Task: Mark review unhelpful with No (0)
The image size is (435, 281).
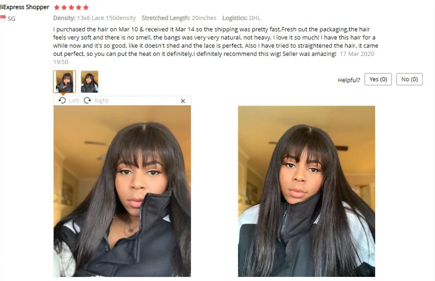Action: point(409,79)
